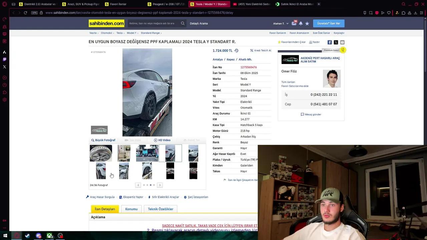Click Mesaj gönder
The image size is (427, 240).
click(311, 114)
